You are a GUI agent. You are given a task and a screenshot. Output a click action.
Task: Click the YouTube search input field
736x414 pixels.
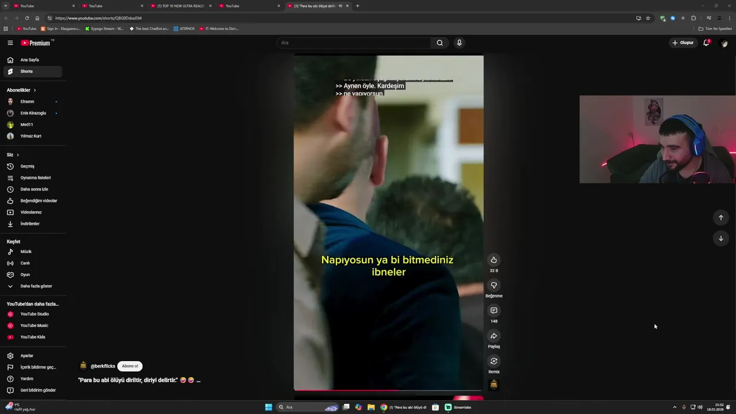[x=354, y=43]
